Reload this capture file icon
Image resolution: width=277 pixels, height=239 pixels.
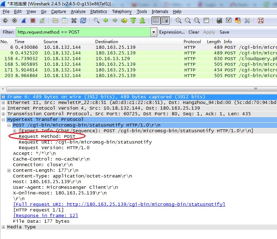[x=83, y=21]
